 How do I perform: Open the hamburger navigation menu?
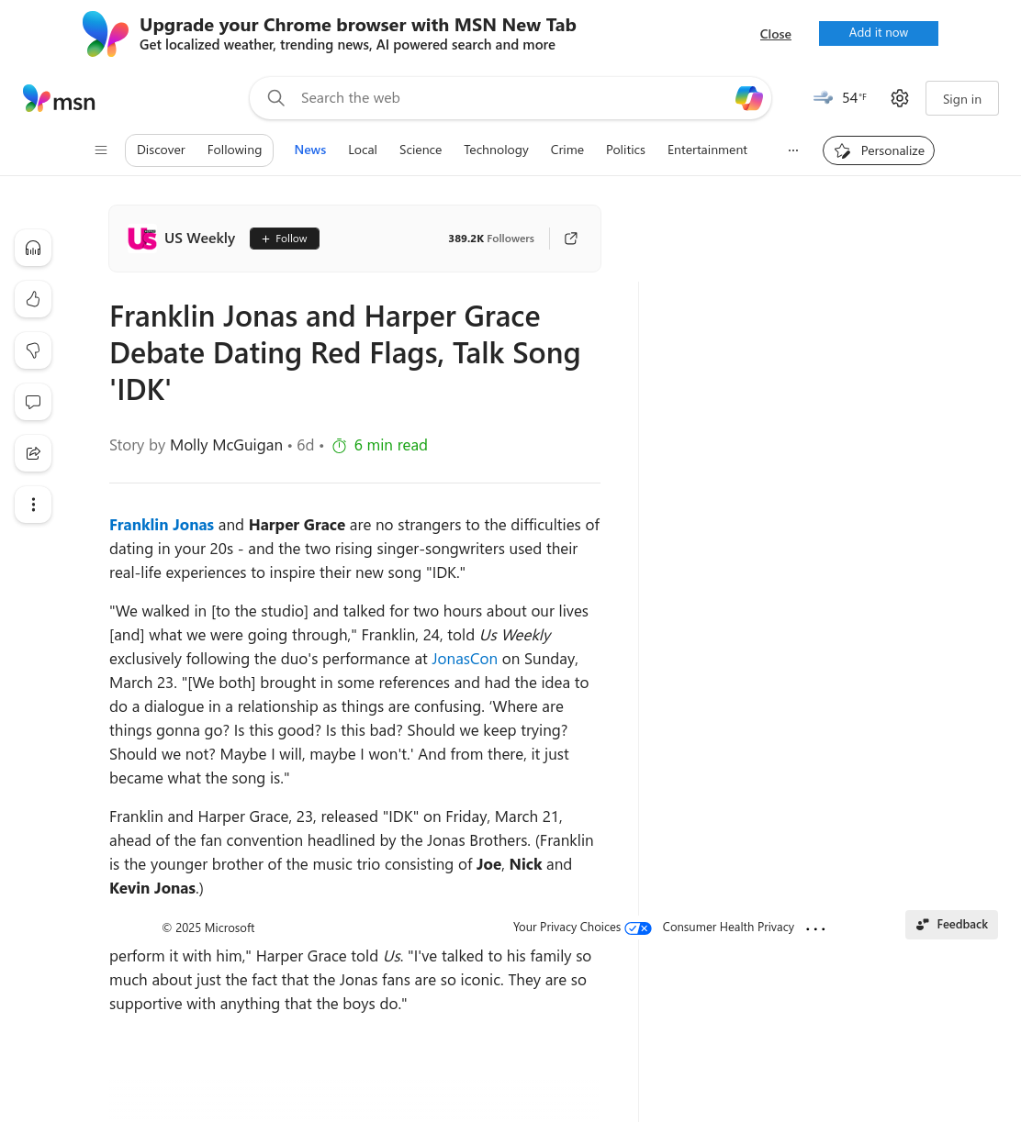click(101, 150)
